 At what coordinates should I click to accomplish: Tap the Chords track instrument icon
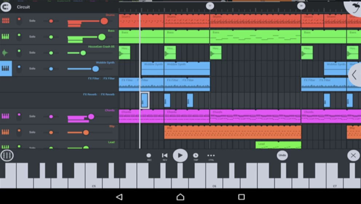(x=5, y=116)
